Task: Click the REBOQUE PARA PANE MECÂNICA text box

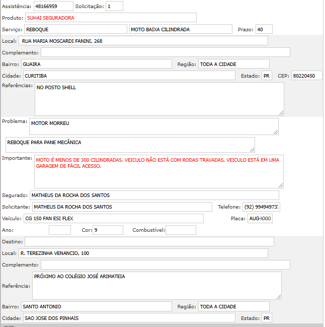Action: [130, 145]
